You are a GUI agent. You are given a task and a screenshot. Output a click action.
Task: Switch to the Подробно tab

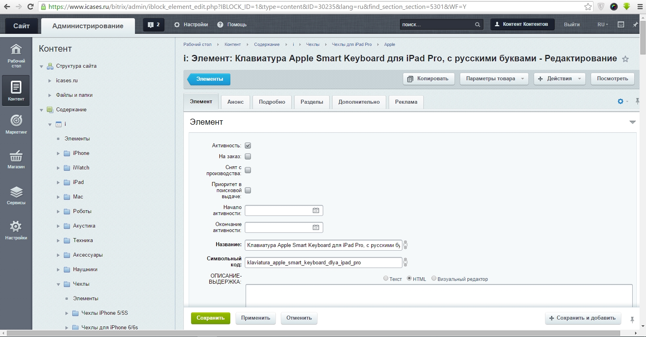coord(272,102)
